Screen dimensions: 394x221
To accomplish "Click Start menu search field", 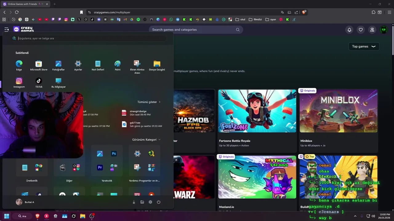I will point(89,38).
